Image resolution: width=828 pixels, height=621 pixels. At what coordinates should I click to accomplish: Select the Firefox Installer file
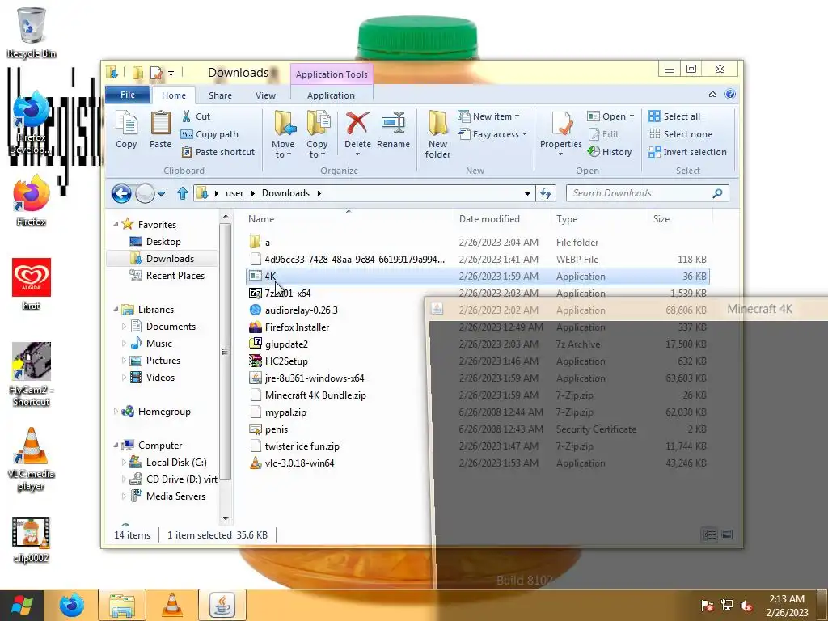(297, 327)
